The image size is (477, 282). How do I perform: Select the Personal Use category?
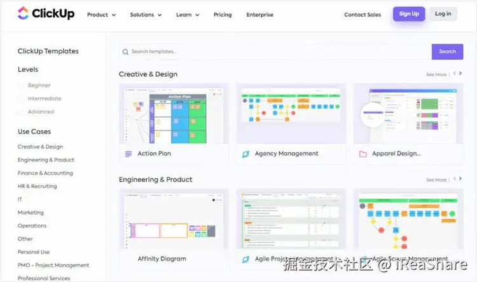coord(34,252)
